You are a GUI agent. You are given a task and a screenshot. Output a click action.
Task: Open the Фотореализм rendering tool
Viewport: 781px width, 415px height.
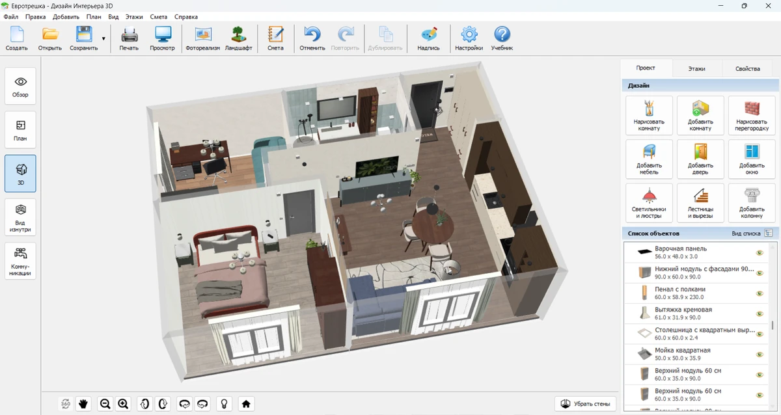tap(203, 38)
